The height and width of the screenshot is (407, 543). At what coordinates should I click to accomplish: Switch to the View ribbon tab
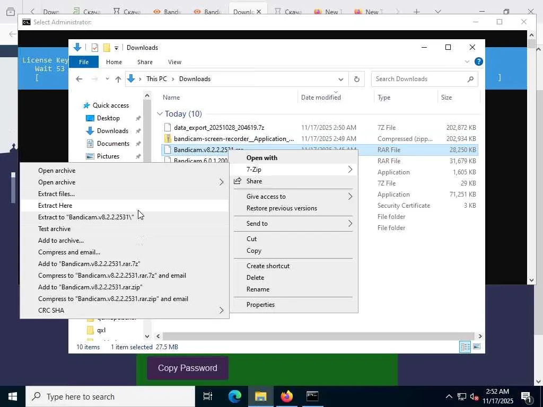pyautogui.click(x=174, y=62)
